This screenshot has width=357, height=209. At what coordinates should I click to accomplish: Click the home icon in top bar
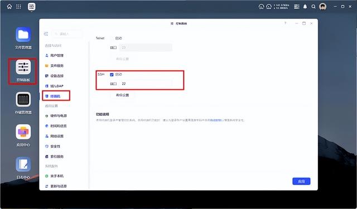[x=9, y=7]
